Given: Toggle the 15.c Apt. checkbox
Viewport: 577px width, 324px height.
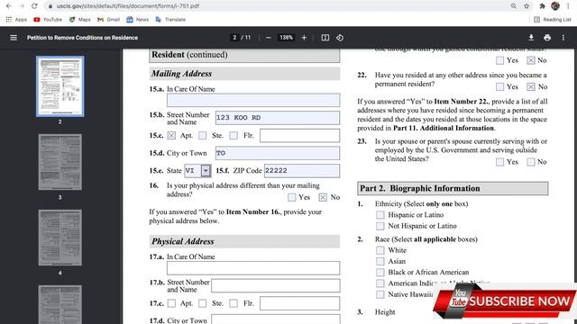Looking at the screenshot, I should coord(171,136).
